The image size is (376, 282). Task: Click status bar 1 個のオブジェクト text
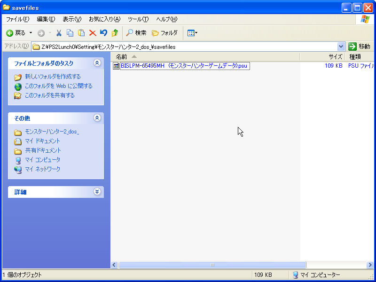point(22,275)
